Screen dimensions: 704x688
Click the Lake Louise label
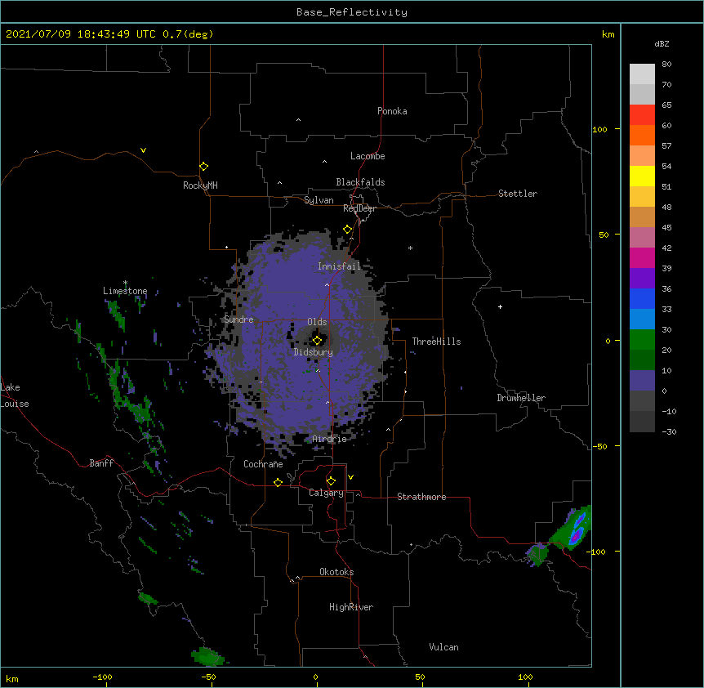pyautogui.click(x=15, y=395)
